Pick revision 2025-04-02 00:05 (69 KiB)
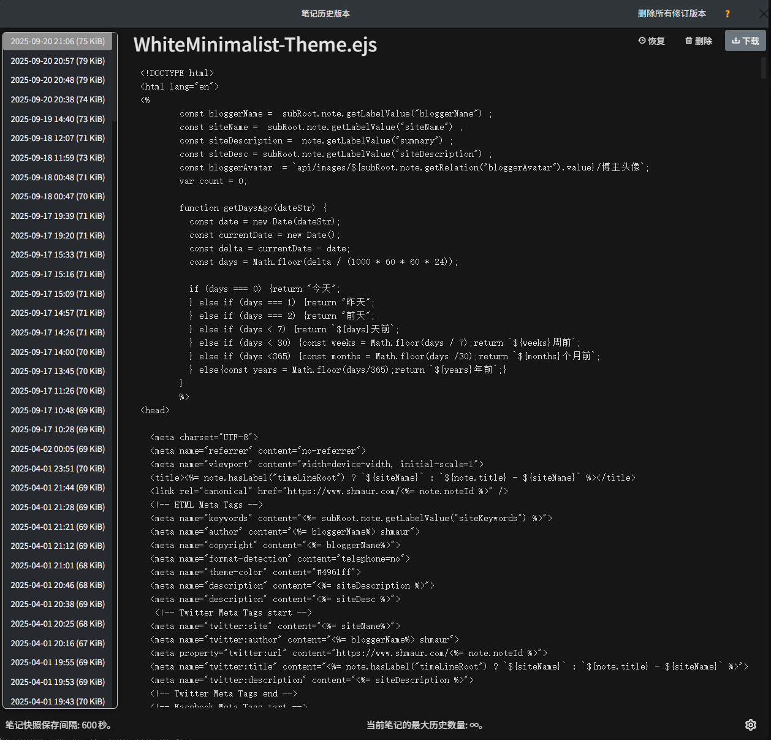771x740 pixels. 58,449
